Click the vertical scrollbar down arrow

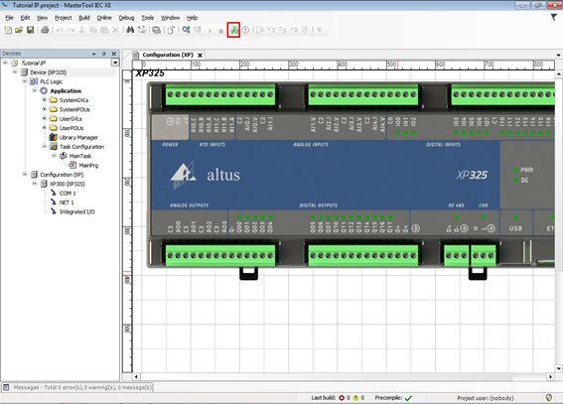click(x=559, y=368)
